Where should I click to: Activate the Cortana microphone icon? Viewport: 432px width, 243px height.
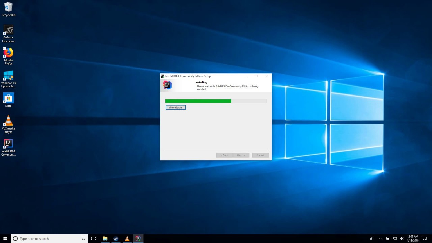[83, 239]
